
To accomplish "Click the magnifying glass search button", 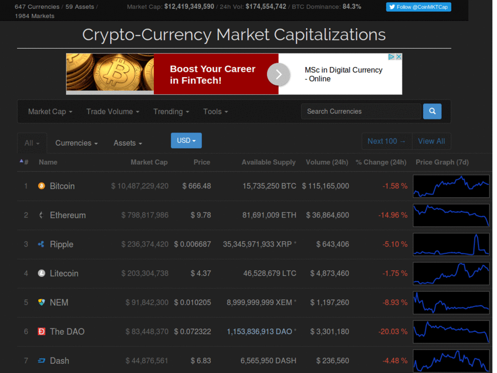I will [432, 111].
